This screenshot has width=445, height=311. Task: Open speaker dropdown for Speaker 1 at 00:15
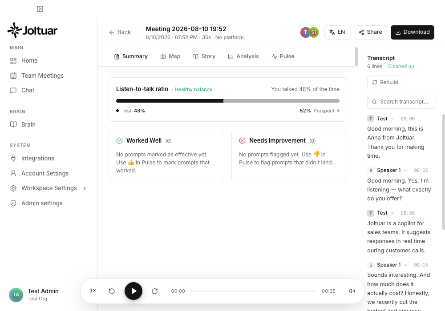pos(405,265)
